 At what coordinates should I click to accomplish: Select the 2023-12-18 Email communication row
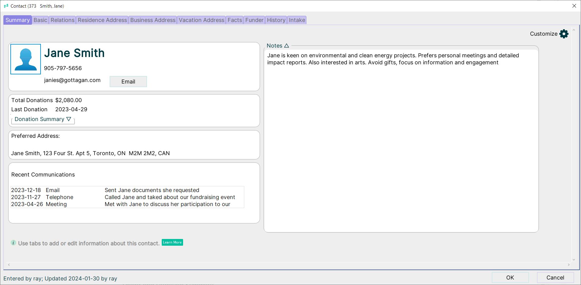[127, 190]
